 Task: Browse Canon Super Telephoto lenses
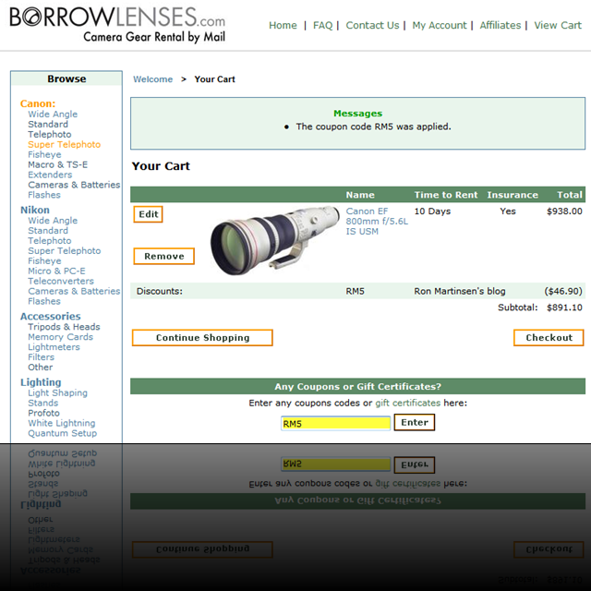tap(64, 145)
